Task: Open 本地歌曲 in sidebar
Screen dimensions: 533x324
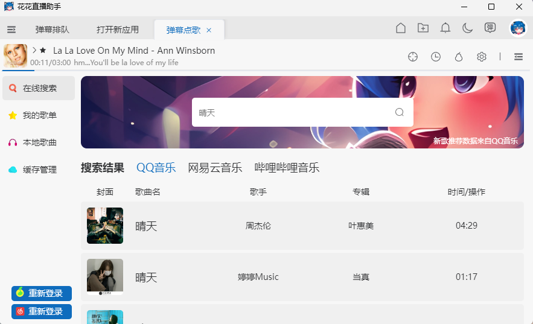Action: click(x=39, y=142)
